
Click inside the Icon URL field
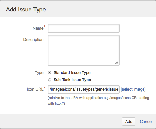[x=84, y=89]
